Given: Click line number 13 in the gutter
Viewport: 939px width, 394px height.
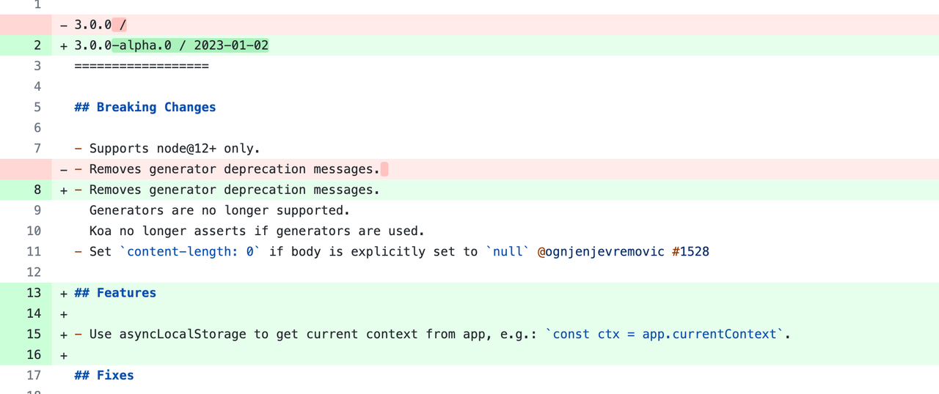Looking at the screenshot, I should [34, 292].
